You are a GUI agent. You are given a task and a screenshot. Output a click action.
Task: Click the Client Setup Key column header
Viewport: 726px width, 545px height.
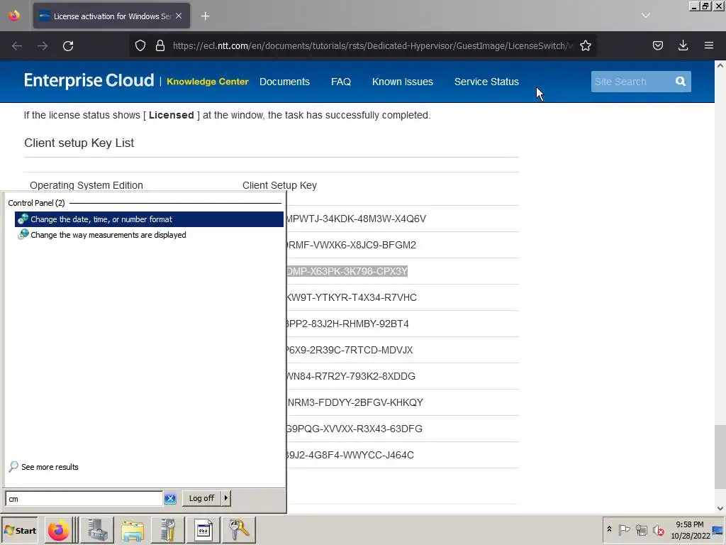click(279, 185)
